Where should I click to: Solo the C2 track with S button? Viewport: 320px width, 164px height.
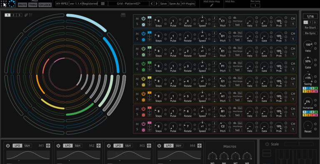coord(137,130)
